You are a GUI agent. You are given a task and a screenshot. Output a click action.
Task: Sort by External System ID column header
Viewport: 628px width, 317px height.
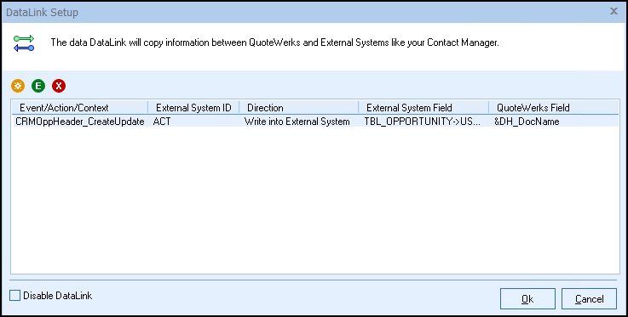[193, 108]
